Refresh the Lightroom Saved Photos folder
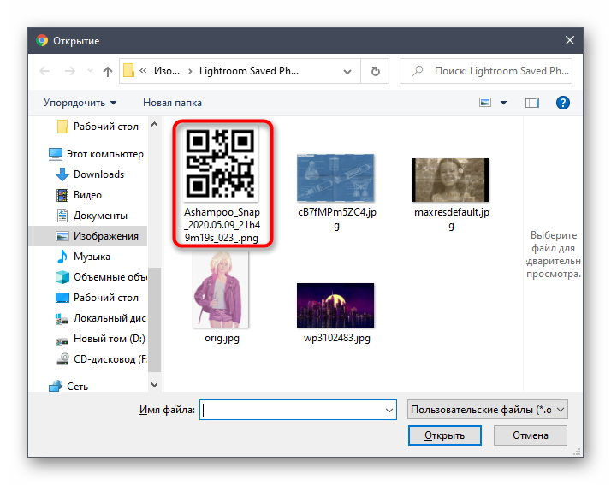The image size is (611, 485). [x=375, y=71]
